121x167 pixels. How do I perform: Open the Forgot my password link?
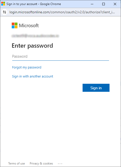pos(27,67)
